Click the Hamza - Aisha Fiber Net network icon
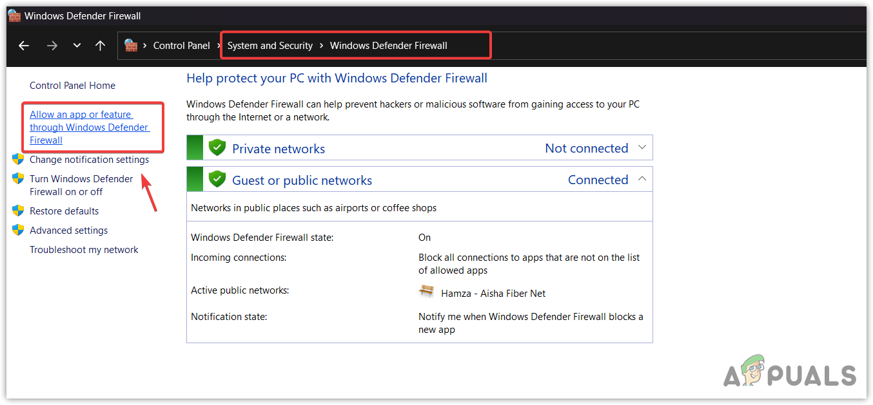Image resolution: width=873 pixels, height=405 pixels. (x=426, y=292)
